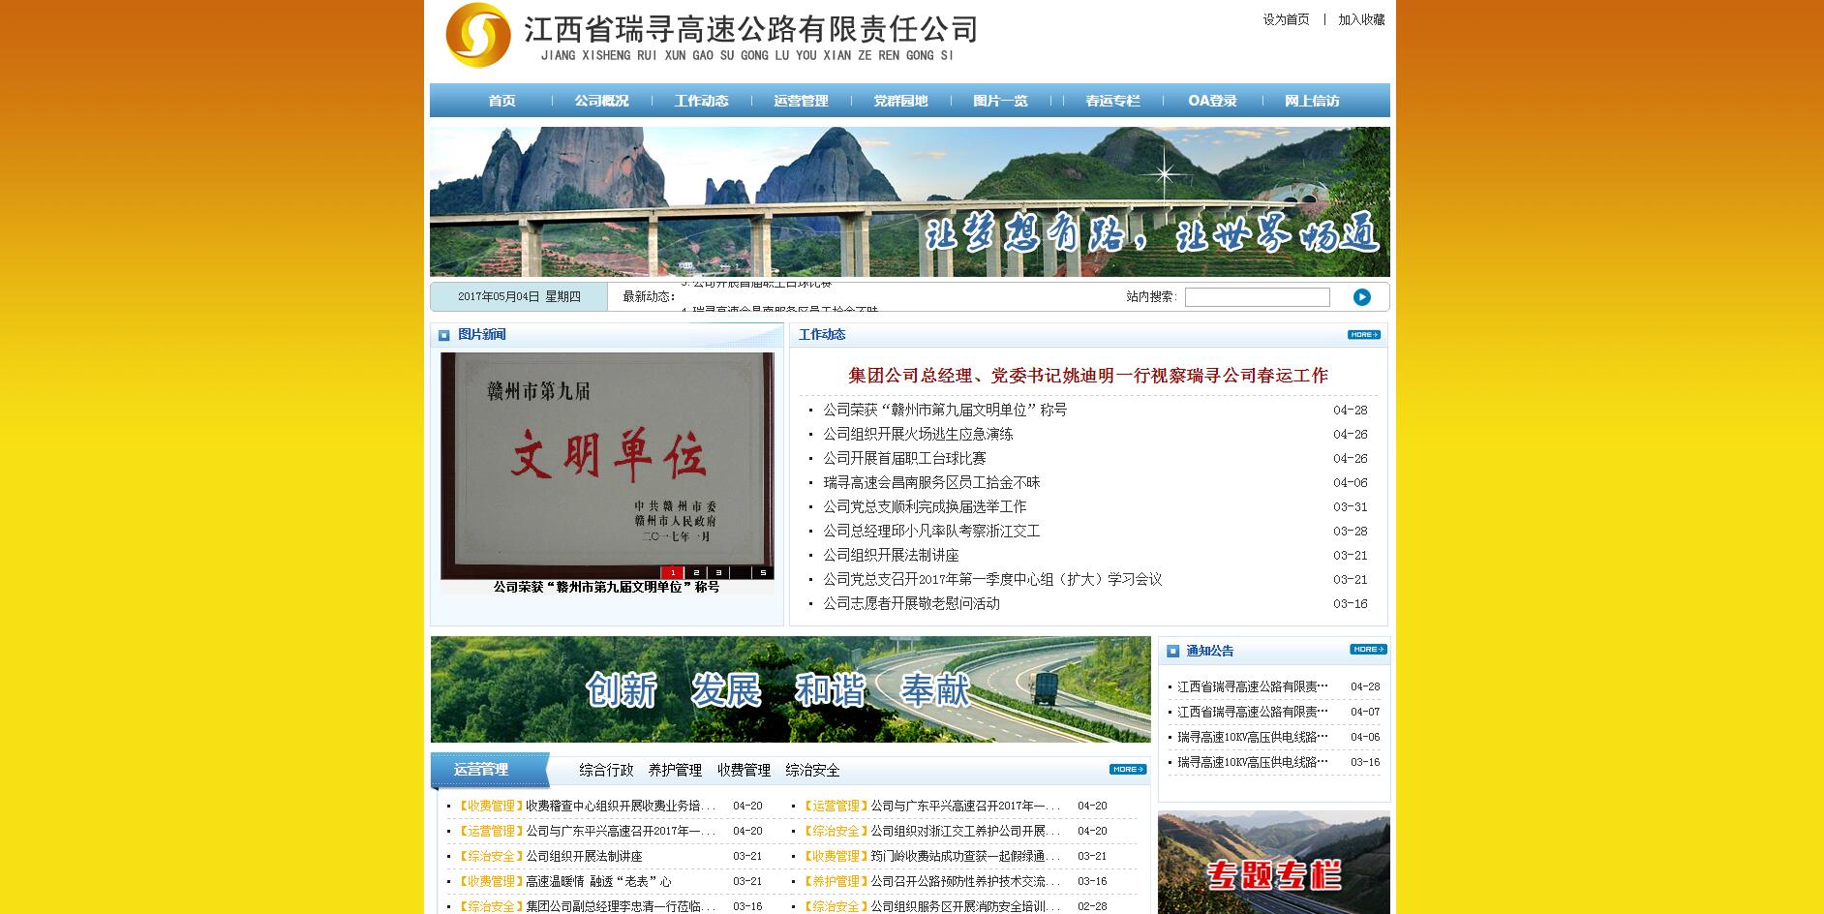
Task: Click the 文明单位 news photo
Action: pyautogui.click(x=607, y=465)
